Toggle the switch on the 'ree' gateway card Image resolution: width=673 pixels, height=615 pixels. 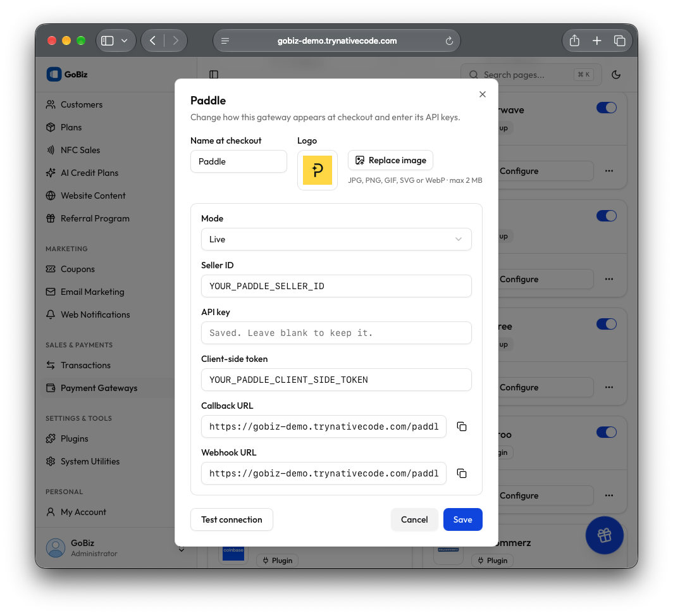coord(606,324)
